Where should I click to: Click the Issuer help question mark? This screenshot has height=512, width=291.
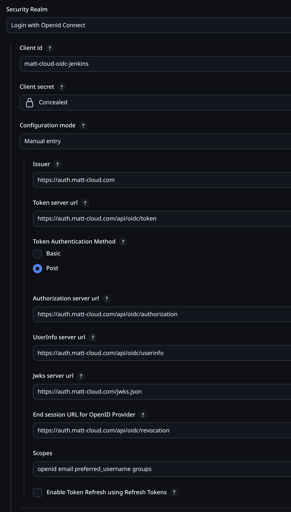57,164
